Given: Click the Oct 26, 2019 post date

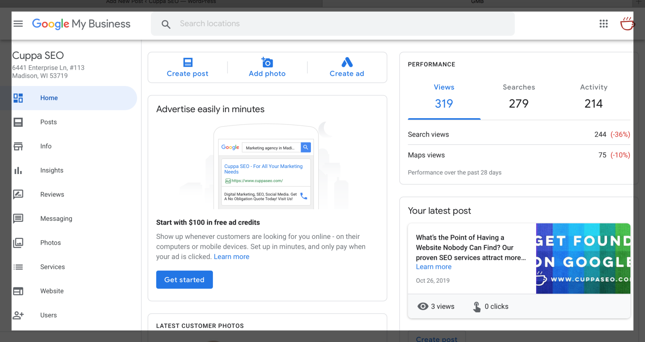Looking at the screenshot, I should pyautogui.click(x=433, y=281).
